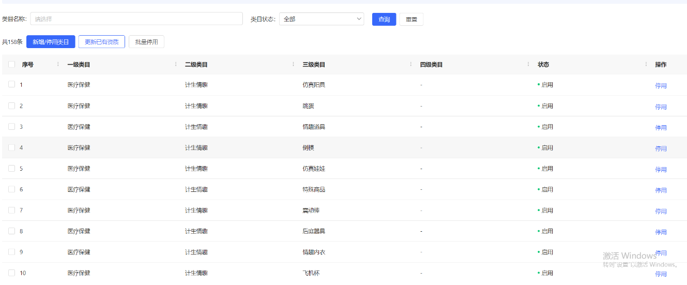Open column menu icon for 三级类目 header
This screenshot has width=687, height=285.
(411, 65)
